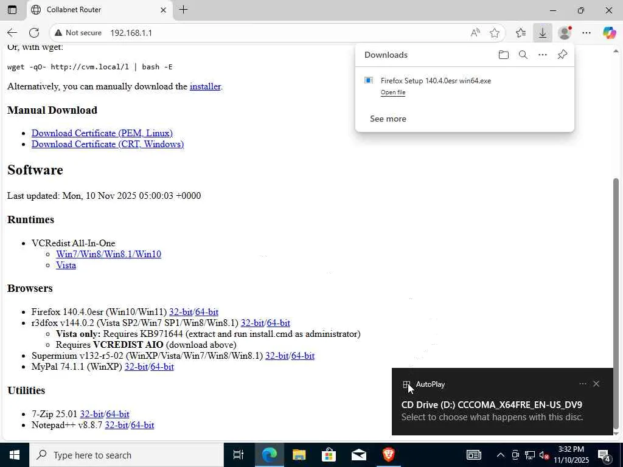Open a new browser tab
623x467 pixels.
183,10
